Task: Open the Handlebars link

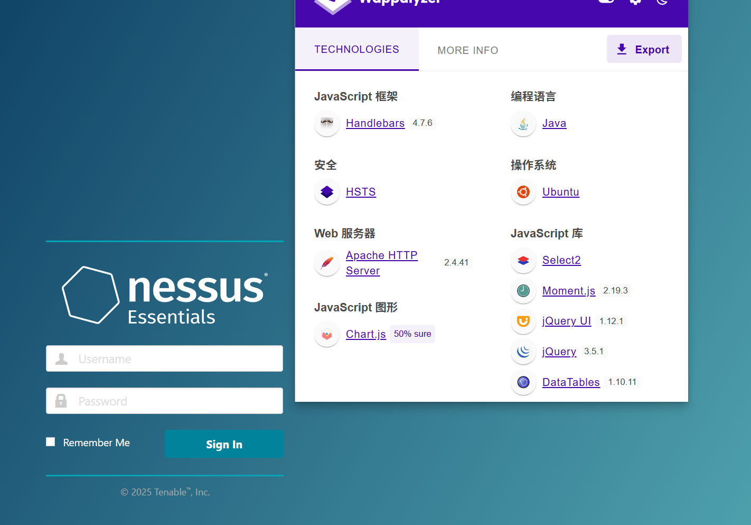Action: (x=375, y=123)
